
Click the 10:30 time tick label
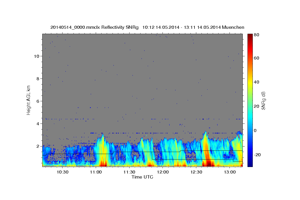62,172
